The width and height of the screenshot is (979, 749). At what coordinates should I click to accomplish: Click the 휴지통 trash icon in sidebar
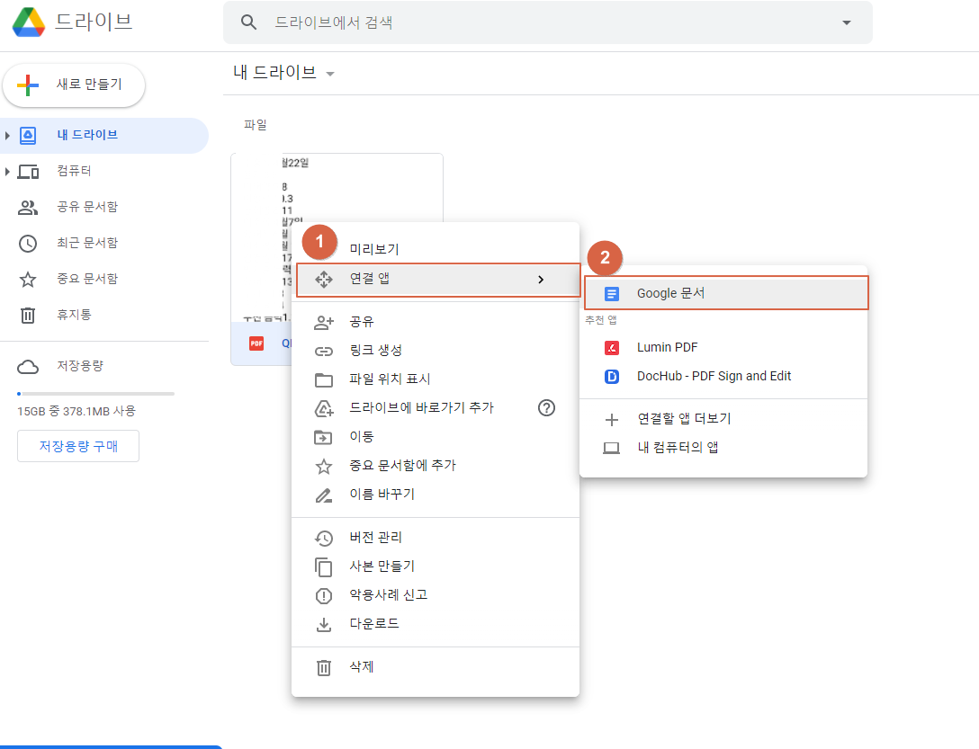click(x=28, y=316)
